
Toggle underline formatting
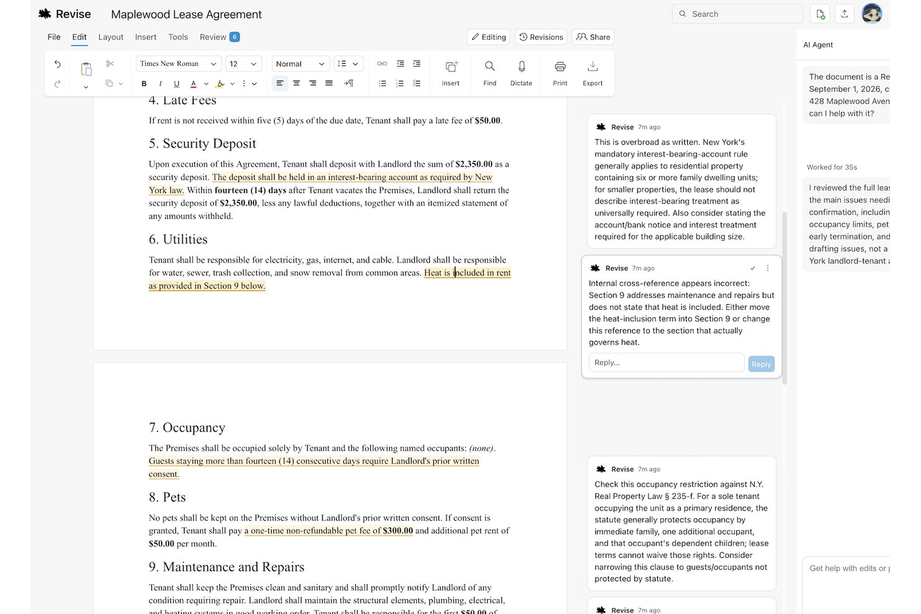coord(177,83)
